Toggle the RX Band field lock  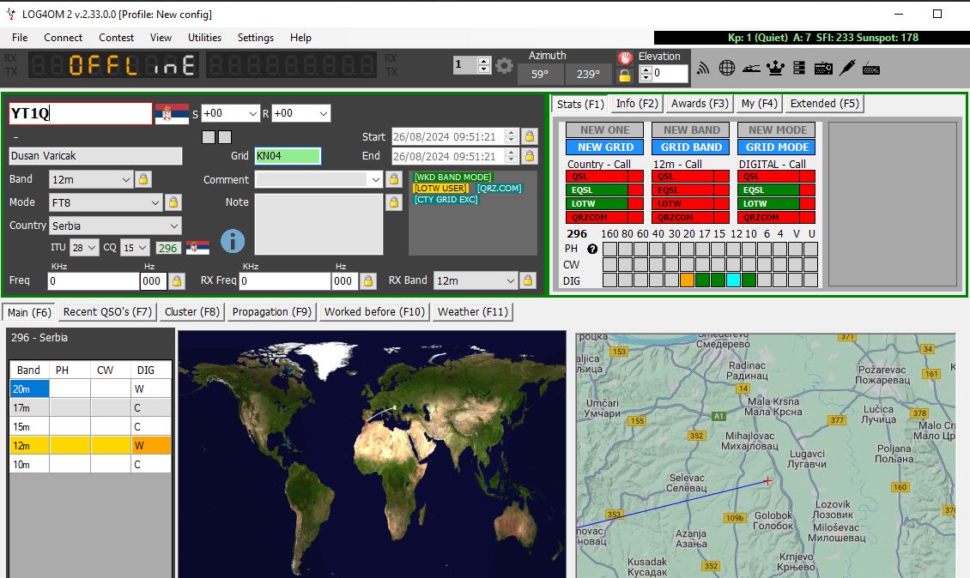(x=528, y=280)
